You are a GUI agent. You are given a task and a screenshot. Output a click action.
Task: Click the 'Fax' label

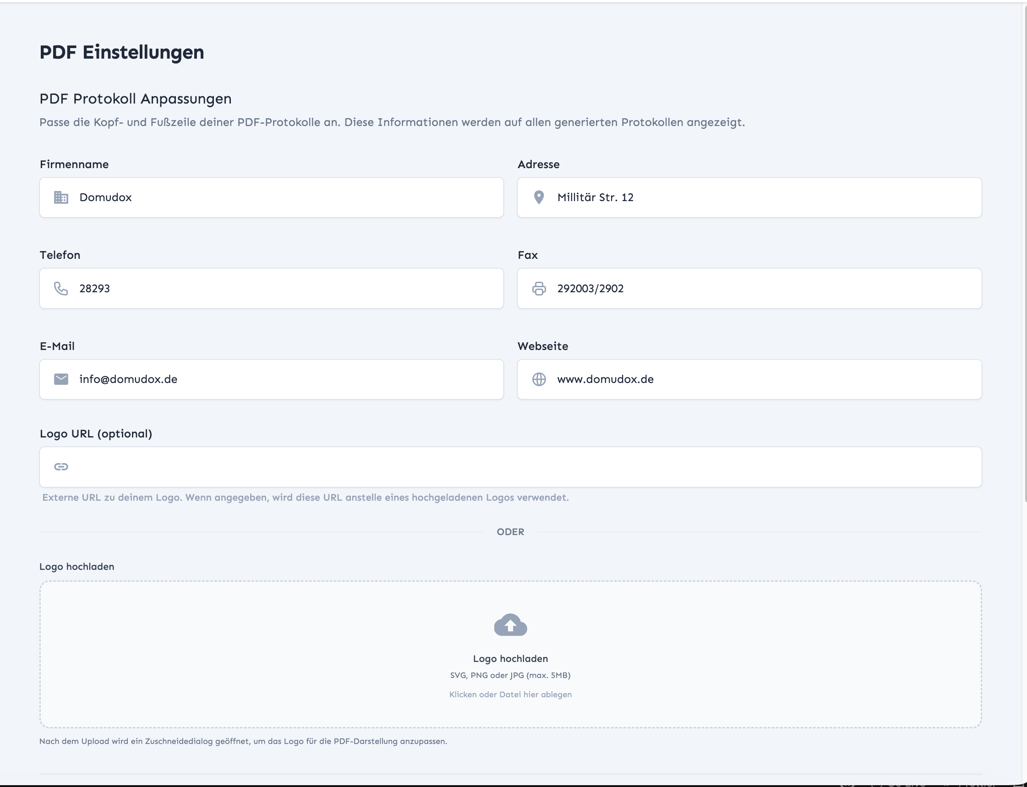click(528, 255)
